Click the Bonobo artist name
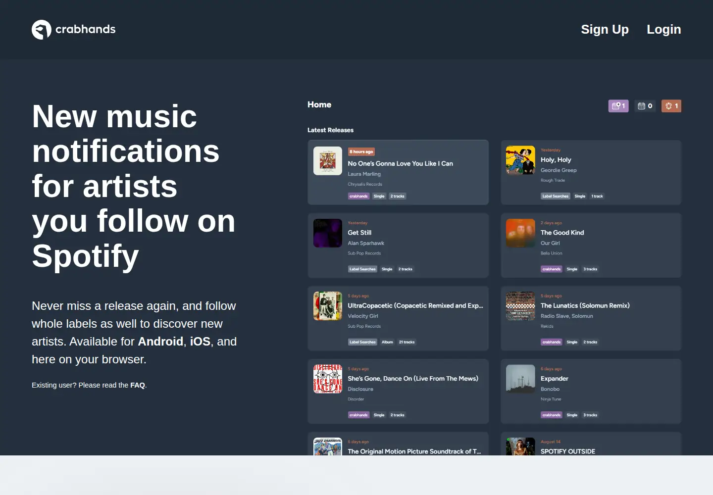 point(550,389)
